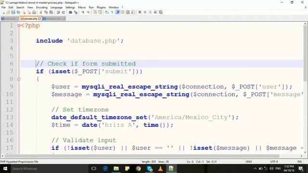
Task: Open the Search menu
Action: (x=20, y=7)
